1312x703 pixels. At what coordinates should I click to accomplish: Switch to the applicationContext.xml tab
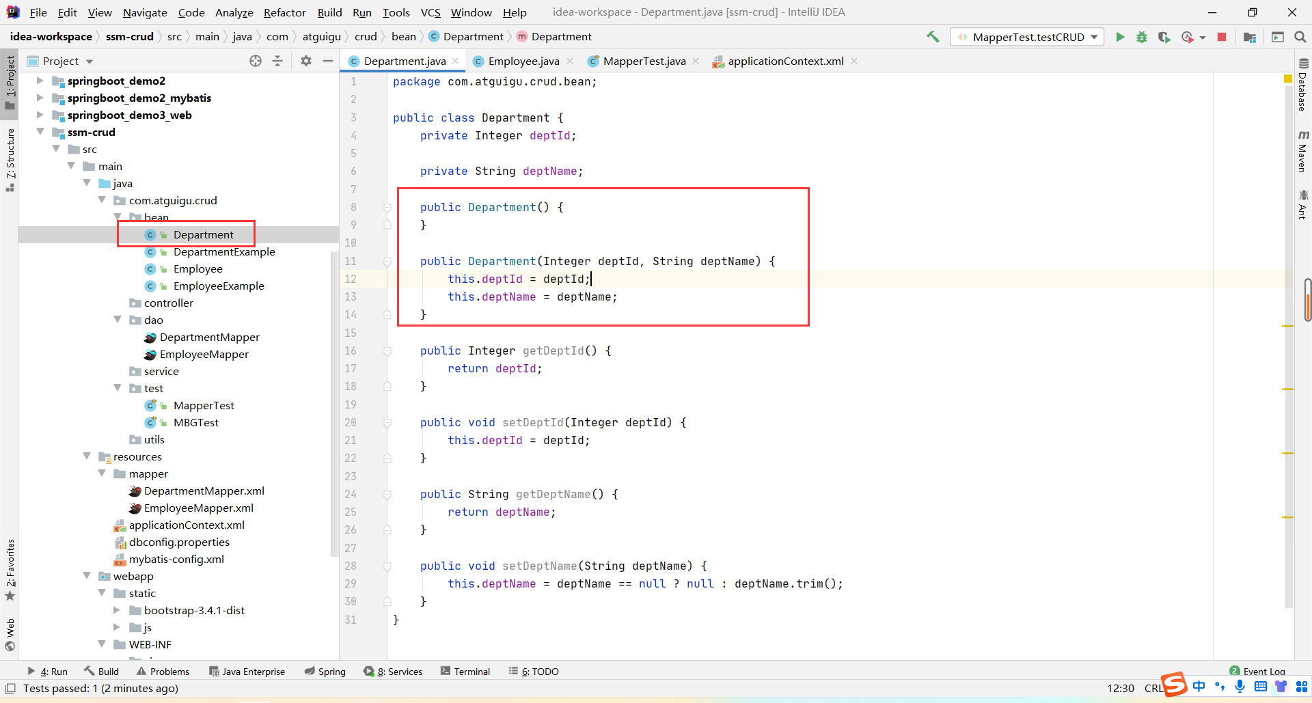tap(785, 61)
